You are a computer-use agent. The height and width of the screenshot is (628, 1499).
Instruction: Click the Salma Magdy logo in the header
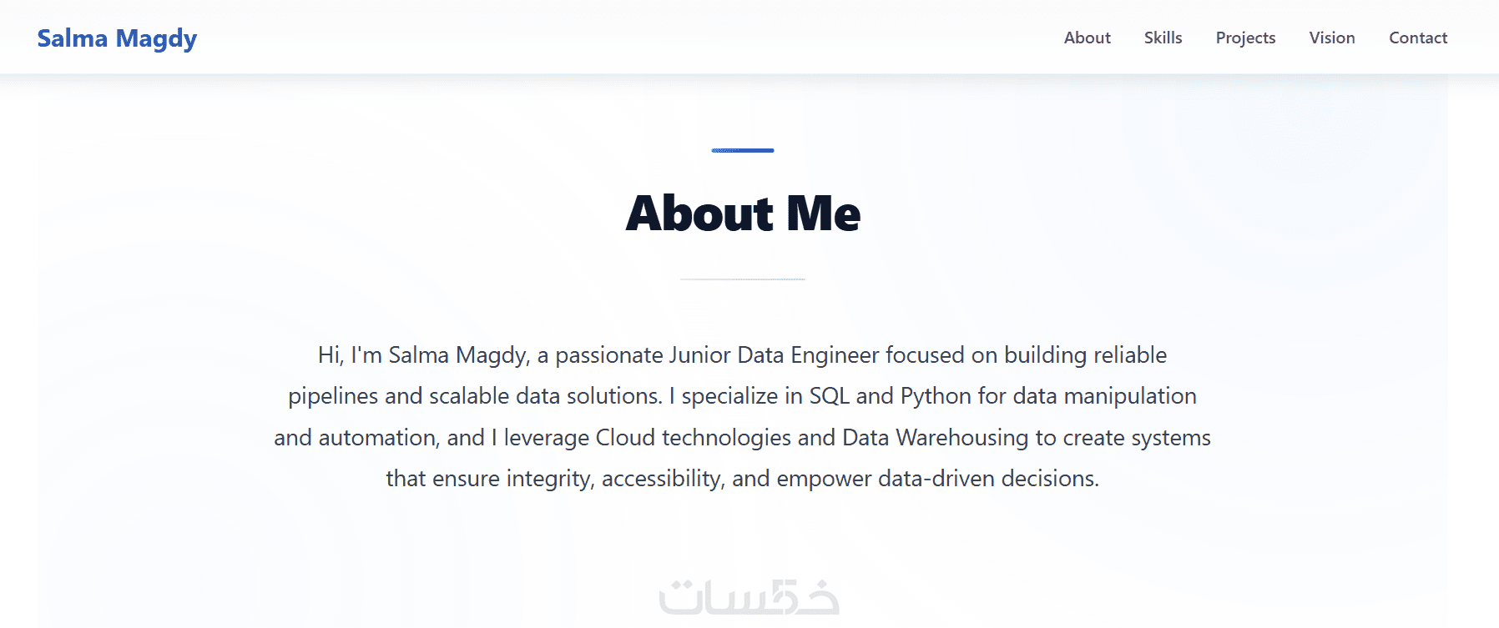click(x=117, y=38)
